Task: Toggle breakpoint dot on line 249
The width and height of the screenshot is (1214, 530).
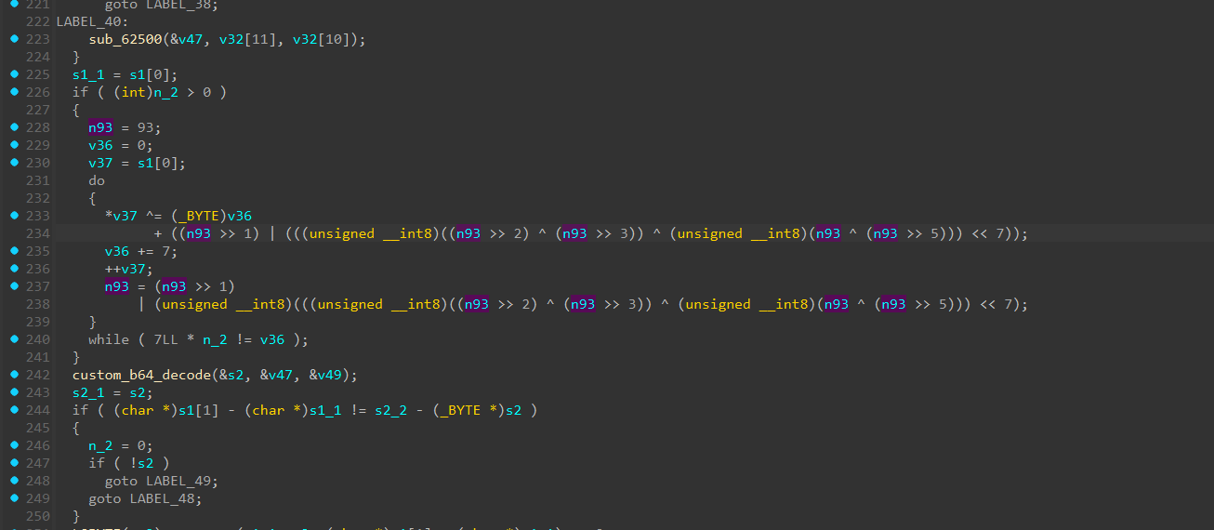Action: pyautogui.click(x=14, y=498)
